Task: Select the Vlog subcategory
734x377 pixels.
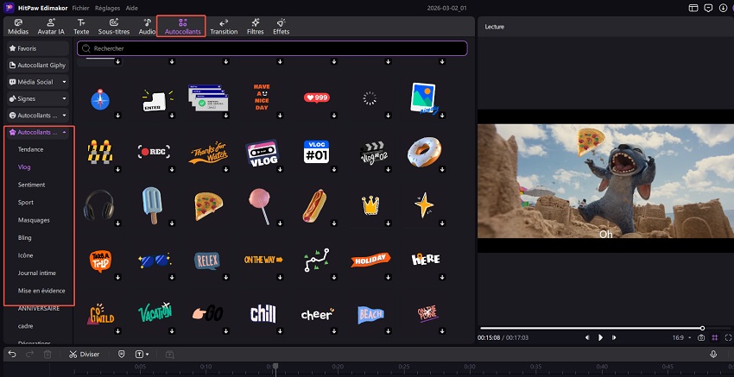Action: 24,167
